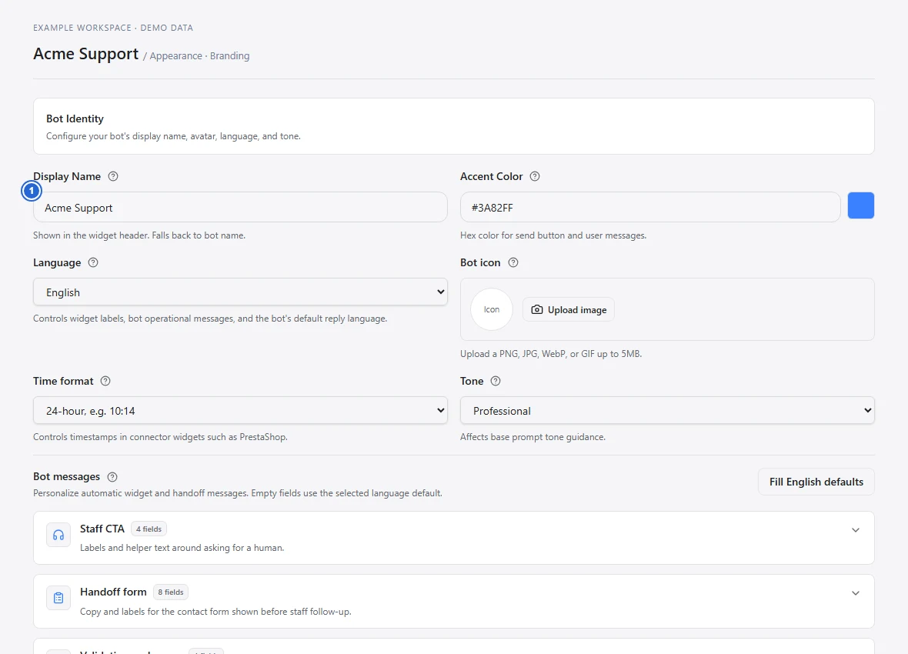Show help for Bot messages section
Image resolution: width=908 pixels, height=654 pixels.
(112, 477)
